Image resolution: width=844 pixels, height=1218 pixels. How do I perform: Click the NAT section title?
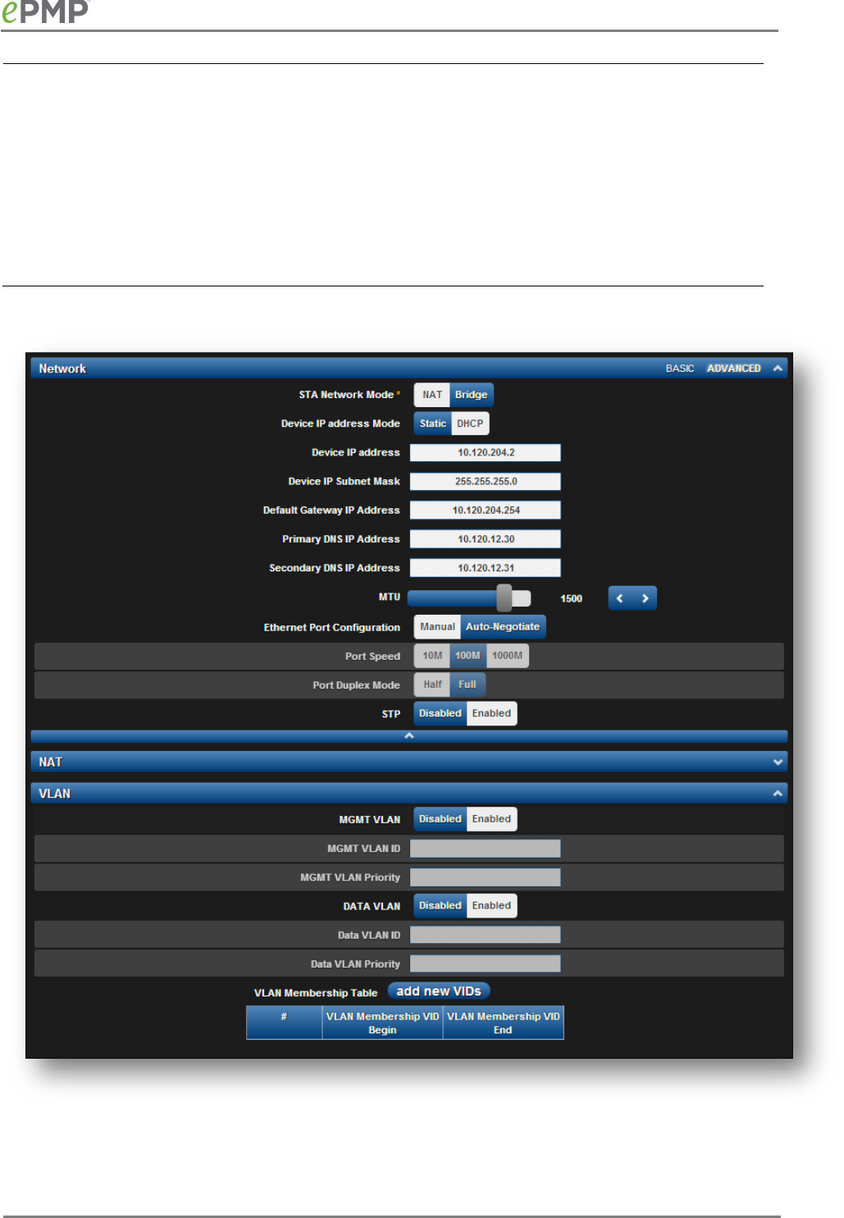[x=50, y=762]
